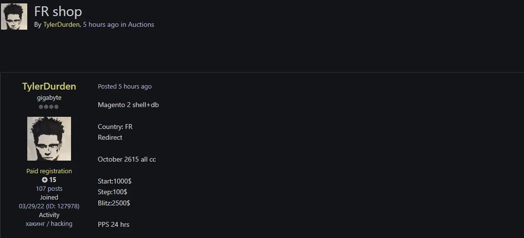Viewport: 524px width, 238px height.
Task: Click the 'Paid registration' group label
Action: 49,171
